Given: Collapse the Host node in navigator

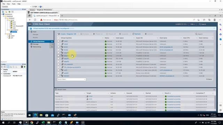Looking at the screenshot, I should coord(30,32).
